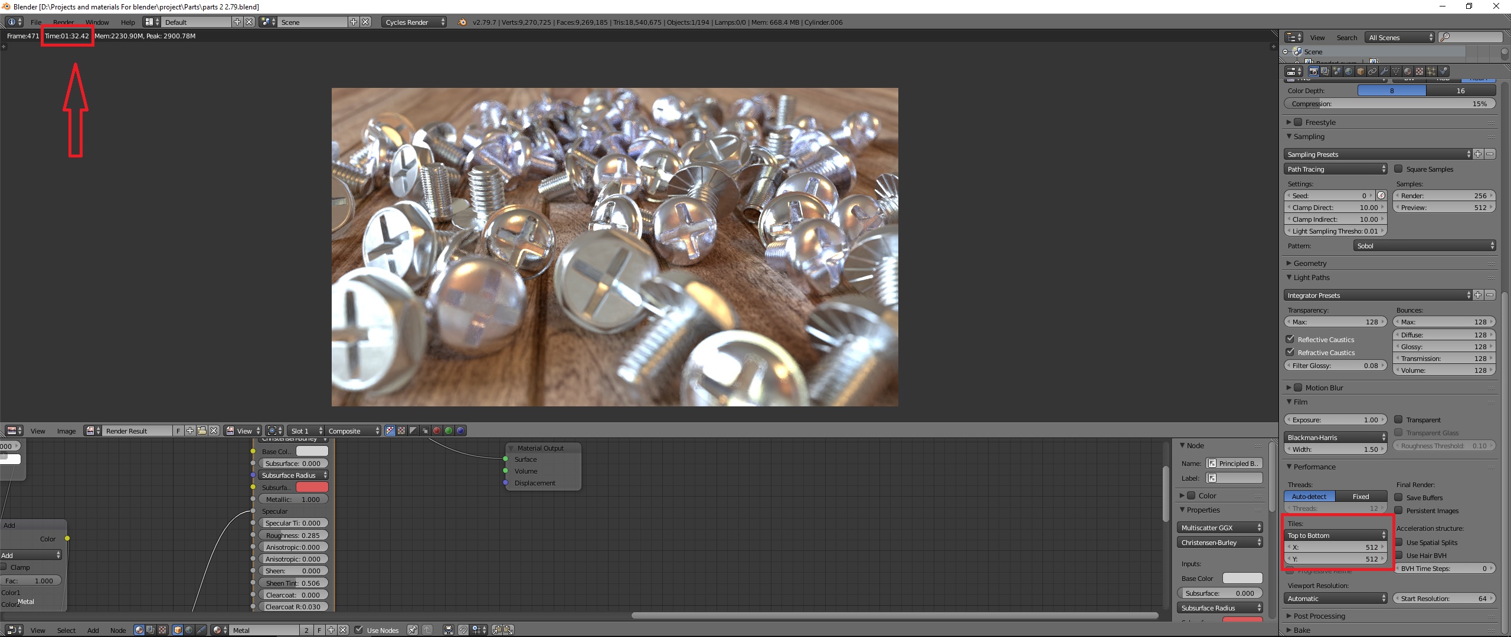Click the red Subsurface color swatch
The width and height of the screenshot is (1511, 637).
click(313, 487)
